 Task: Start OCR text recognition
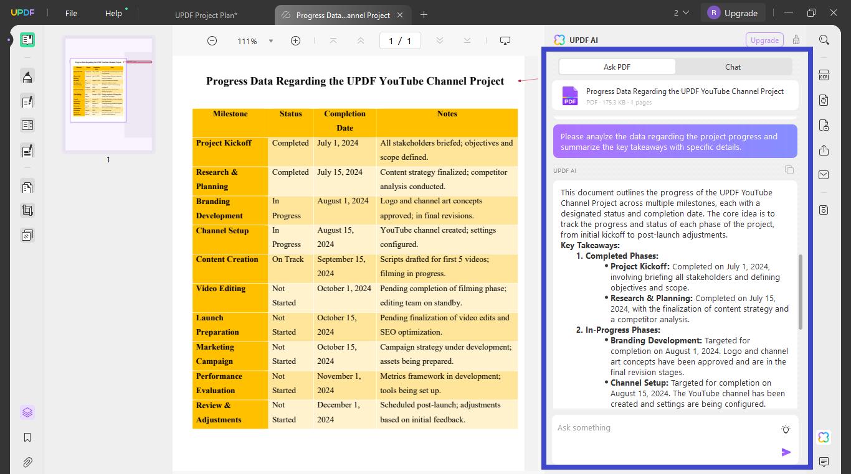[824, 75]
